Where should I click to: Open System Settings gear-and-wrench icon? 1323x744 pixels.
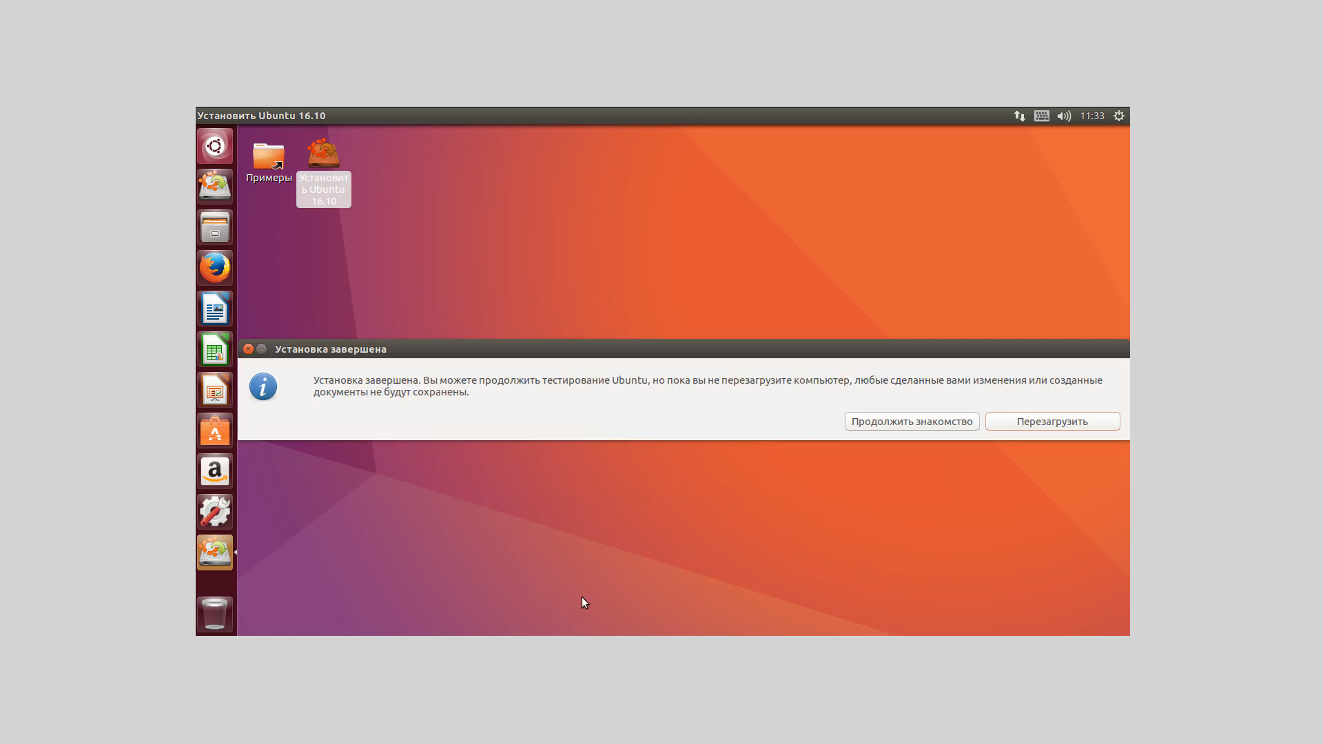215,513
